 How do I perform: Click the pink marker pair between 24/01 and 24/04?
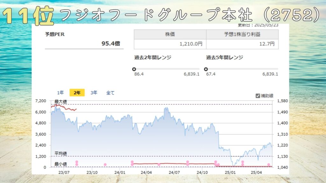click(132, 163)
